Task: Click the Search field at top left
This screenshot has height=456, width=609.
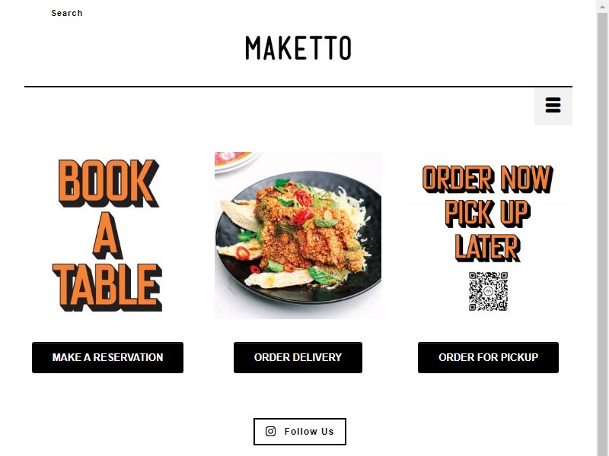Action: click(x=67, y=13)
